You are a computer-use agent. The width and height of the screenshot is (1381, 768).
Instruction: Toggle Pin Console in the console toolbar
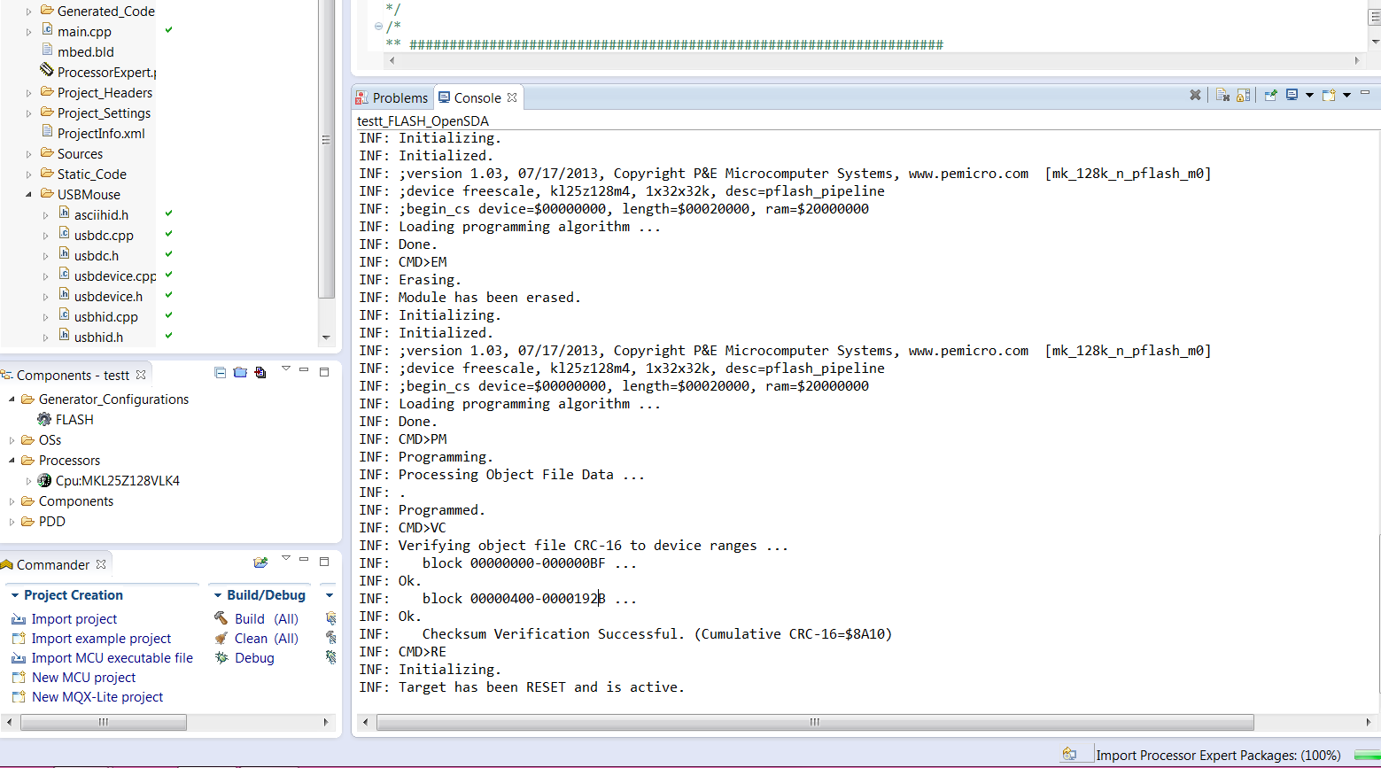tap(1270, 96)
